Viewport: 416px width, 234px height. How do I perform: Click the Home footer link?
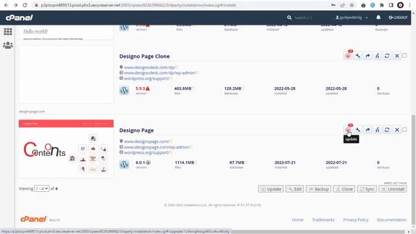(298, 220)
